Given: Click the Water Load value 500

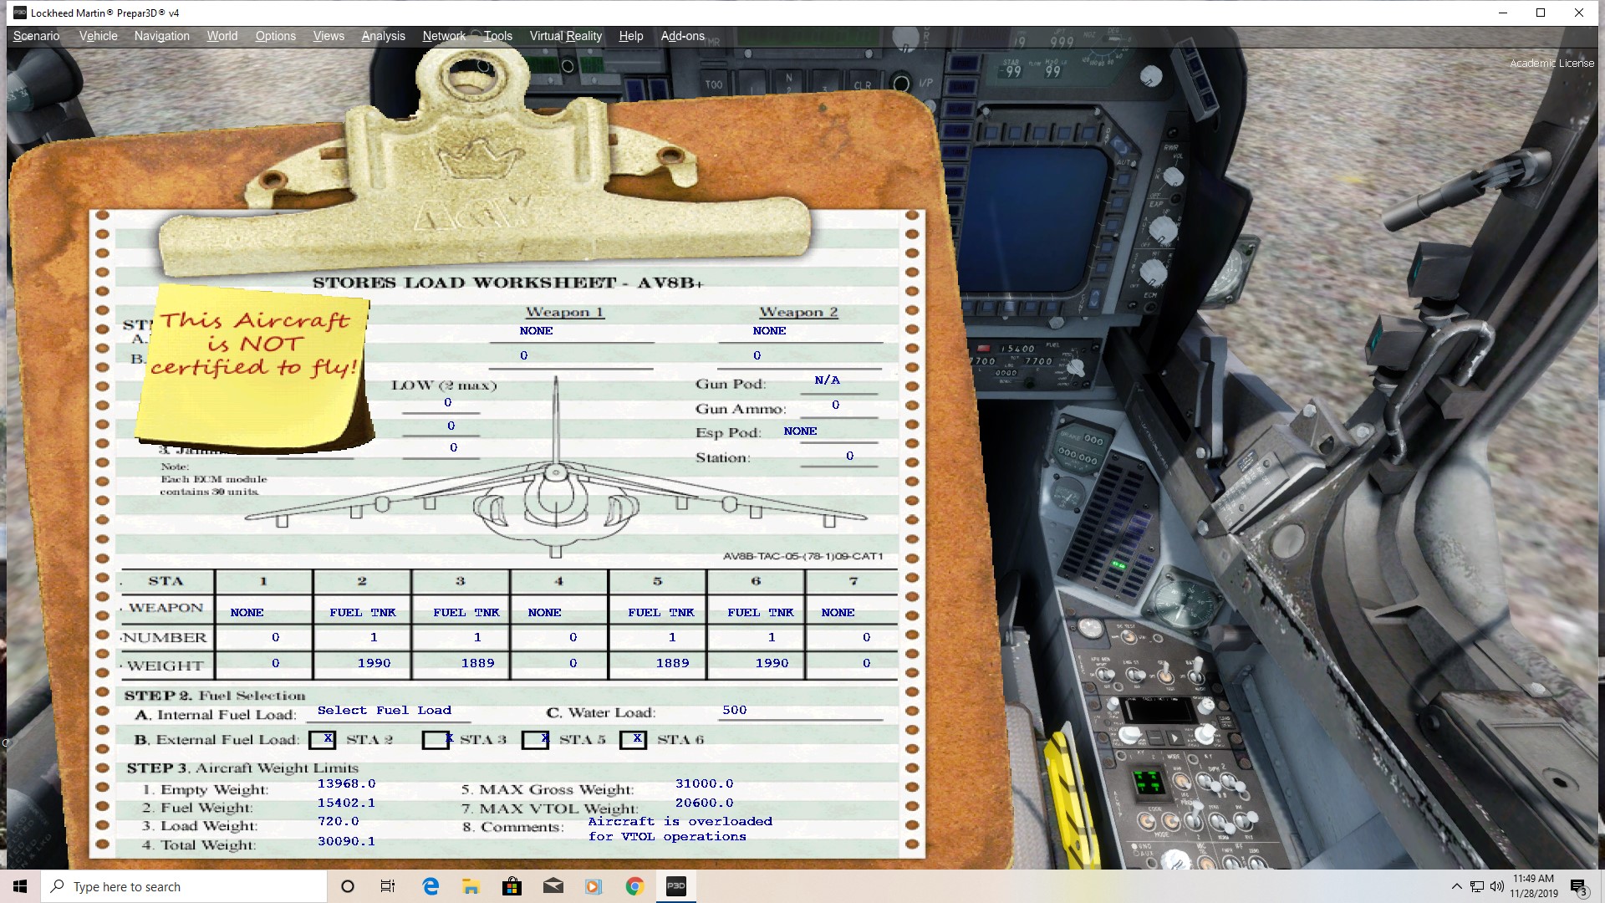Looking at the screenshot, I should 735,710.
